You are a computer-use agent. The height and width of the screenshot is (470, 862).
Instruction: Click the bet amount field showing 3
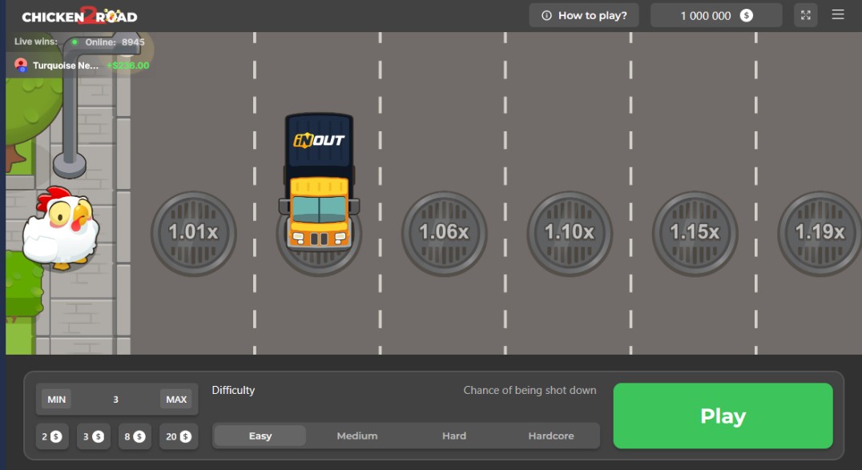115,399
